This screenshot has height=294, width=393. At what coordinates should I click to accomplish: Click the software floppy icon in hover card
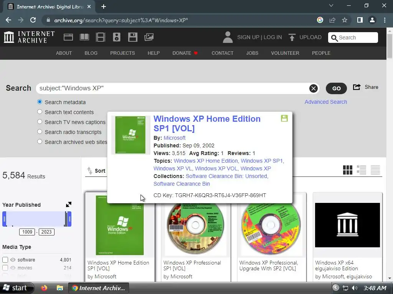tap(284, 118)
